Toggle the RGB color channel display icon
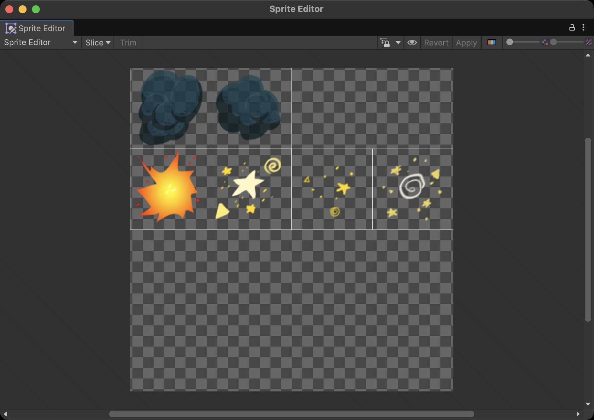 coord(492,43)
